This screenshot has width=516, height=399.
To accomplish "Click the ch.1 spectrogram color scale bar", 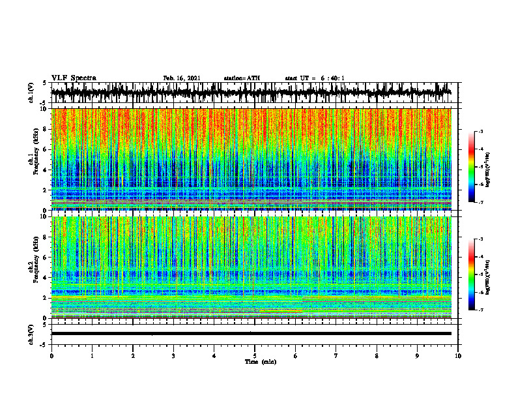I will click(472, 167).
